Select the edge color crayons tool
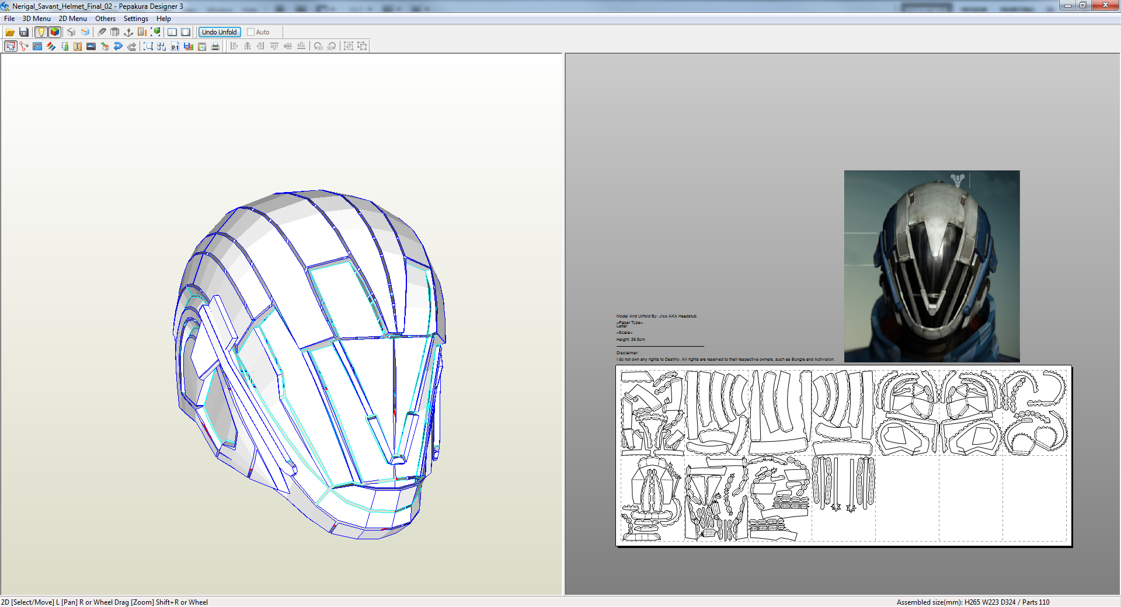The width and height of the screenshot is (1121, 607). point(51,46)
